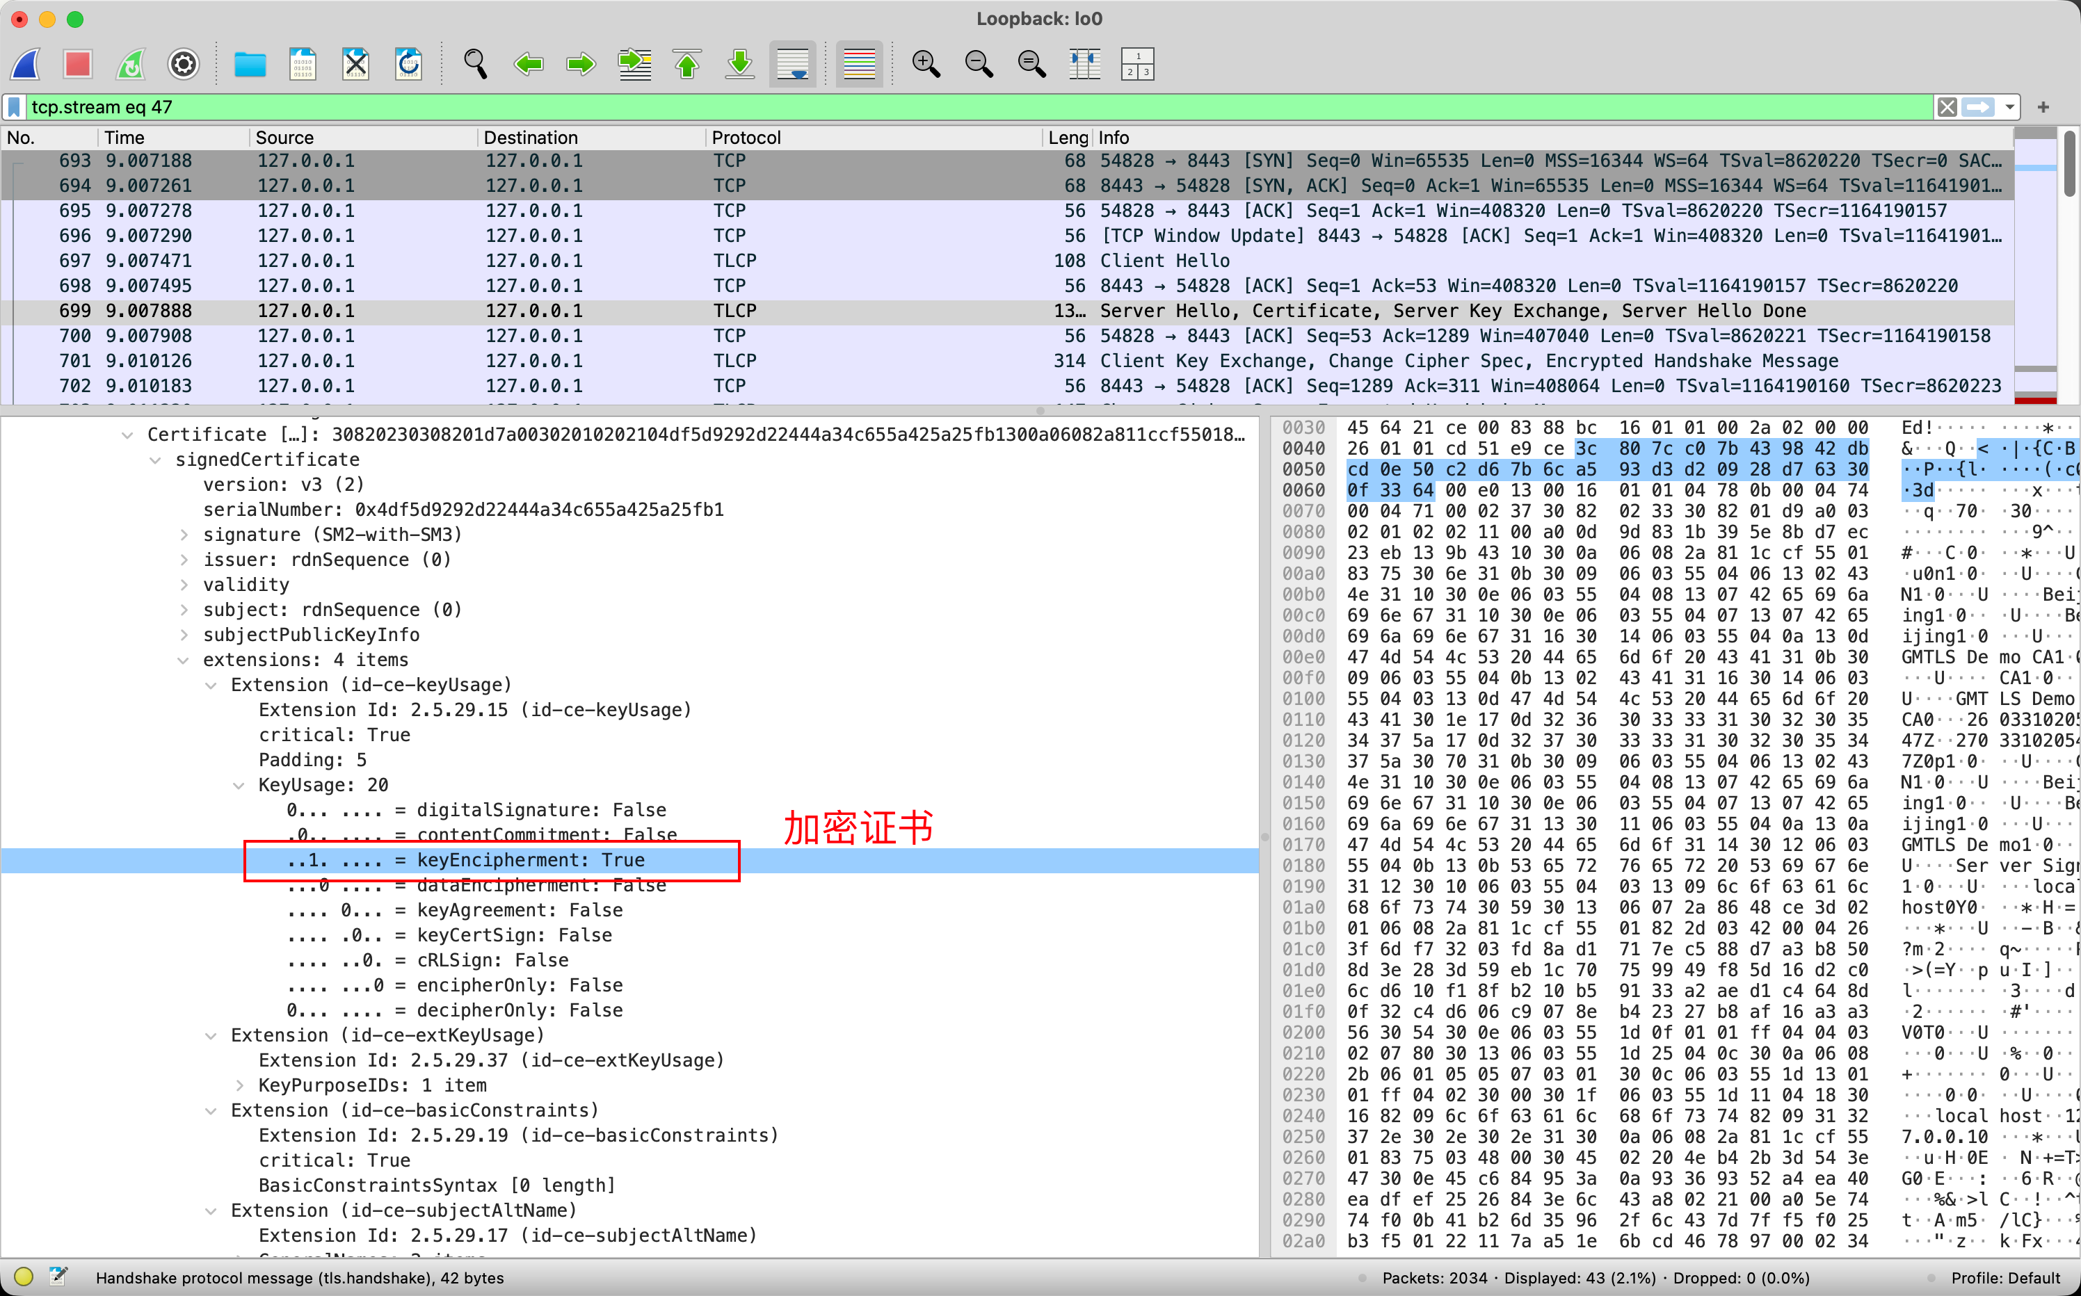
Task: Click the find packet magnifier icon
Action: 475,64
